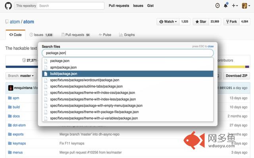Open the GitHub Octocat home logo
The height and width of the screenshot is (158, 254).
[x=8, y=6]
